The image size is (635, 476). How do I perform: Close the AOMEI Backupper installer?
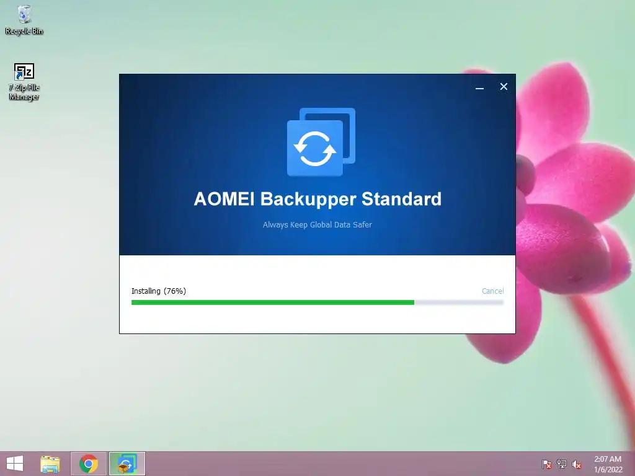(504, 87)
